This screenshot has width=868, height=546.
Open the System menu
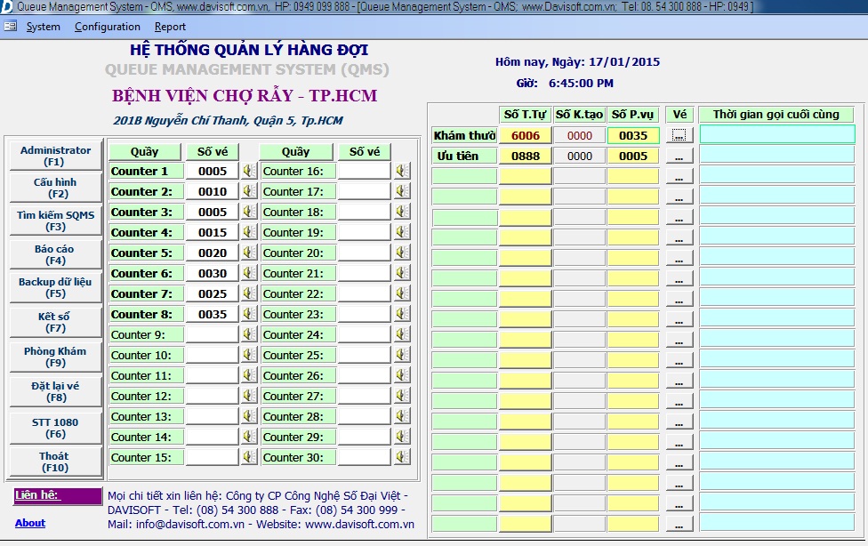pos(43,27)
